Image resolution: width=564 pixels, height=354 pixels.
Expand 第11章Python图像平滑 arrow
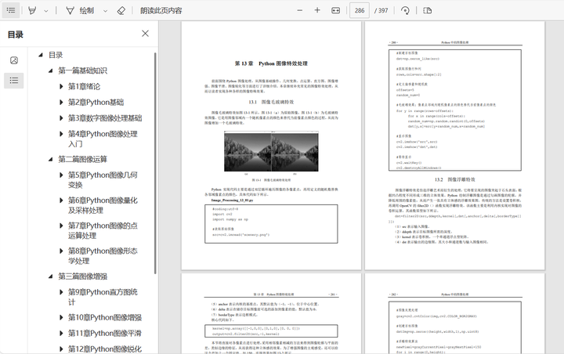61,333
